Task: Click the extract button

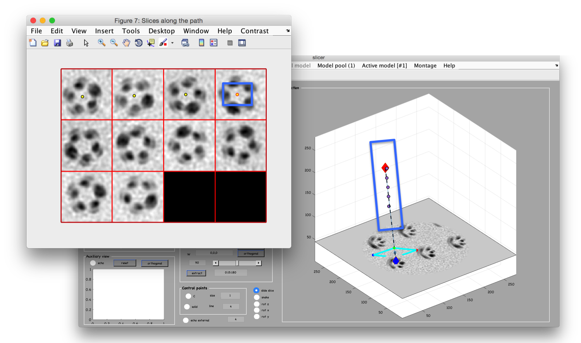Action: (197, 273)
